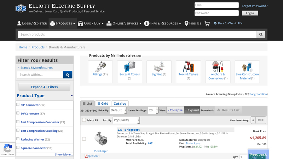
Task: Open the Boxes & Covers category image
Action: pos(129,67)
